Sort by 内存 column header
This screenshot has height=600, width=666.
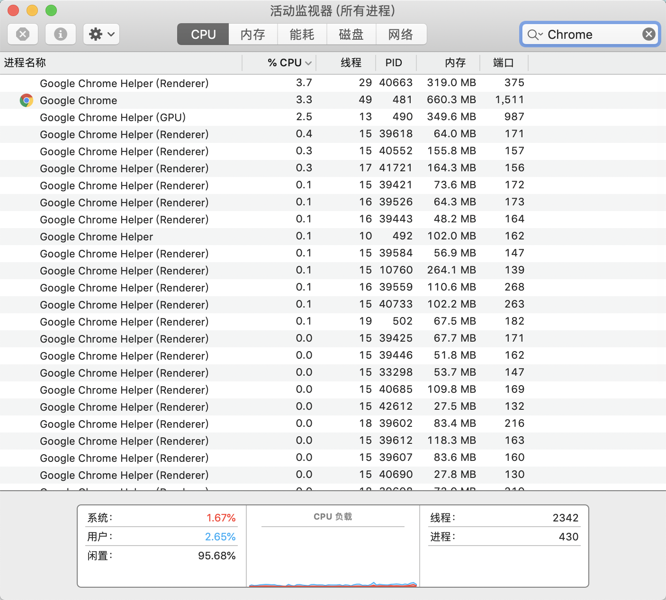[448, 62]
